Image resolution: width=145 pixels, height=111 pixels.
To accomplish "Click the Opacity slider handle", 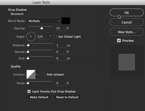I will point(42,28).
